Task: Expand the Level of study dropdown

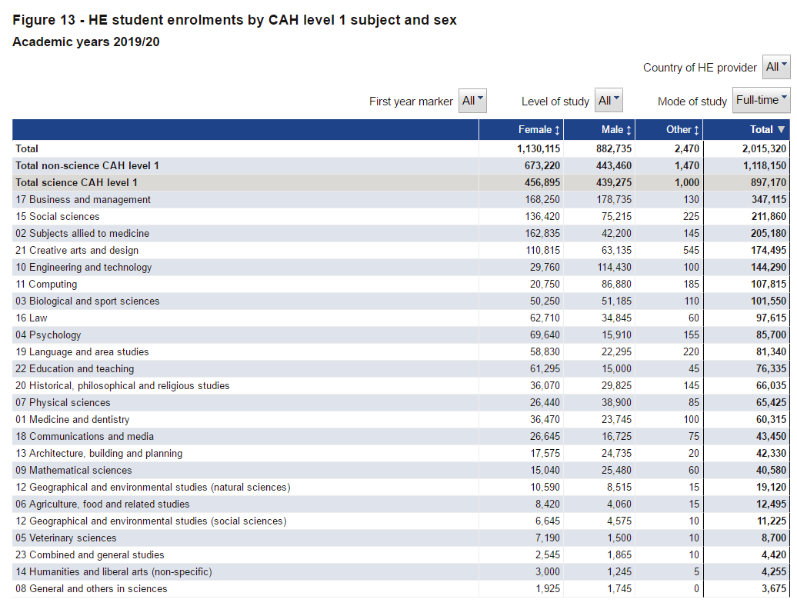Action: [609, 101]
